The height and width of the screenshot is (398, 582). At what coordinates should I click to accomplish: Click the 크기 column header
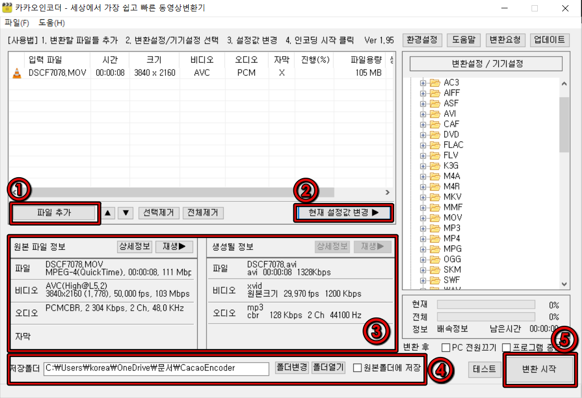pos(154,60)
